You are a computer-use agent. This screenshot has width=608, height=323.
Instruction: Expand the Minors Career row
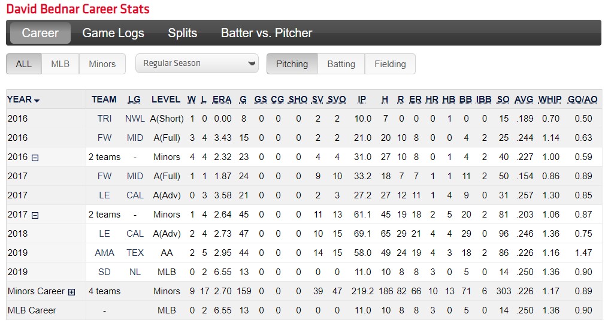(72, 292)
